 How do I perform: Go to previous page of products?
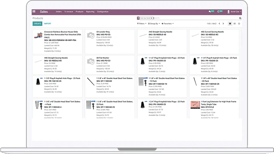click(219, 24)
